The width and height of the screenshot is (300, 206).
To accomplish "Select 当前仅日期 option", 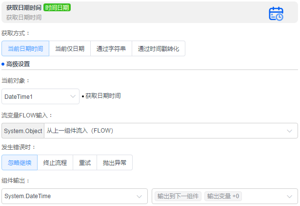I will [70, 49].
